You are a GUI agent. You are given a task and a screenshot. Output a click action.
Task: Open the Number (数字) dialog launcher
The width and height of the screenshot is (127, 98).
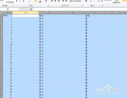click(x=102, y=6)
